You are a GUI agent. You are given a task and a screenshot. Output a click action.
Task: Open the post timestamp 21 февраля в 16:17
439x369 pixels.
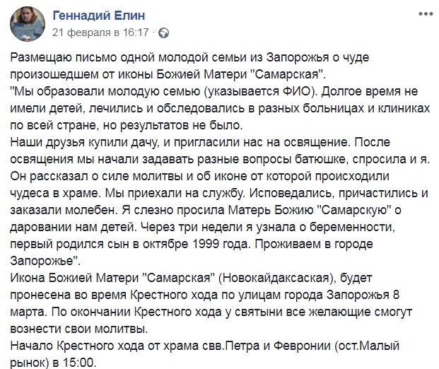click(100, 33)
